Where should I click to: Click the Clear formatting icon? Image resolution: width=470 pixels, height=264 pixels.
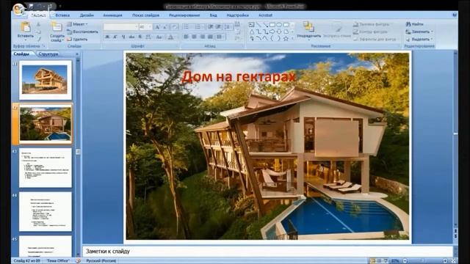coord(175,27)
